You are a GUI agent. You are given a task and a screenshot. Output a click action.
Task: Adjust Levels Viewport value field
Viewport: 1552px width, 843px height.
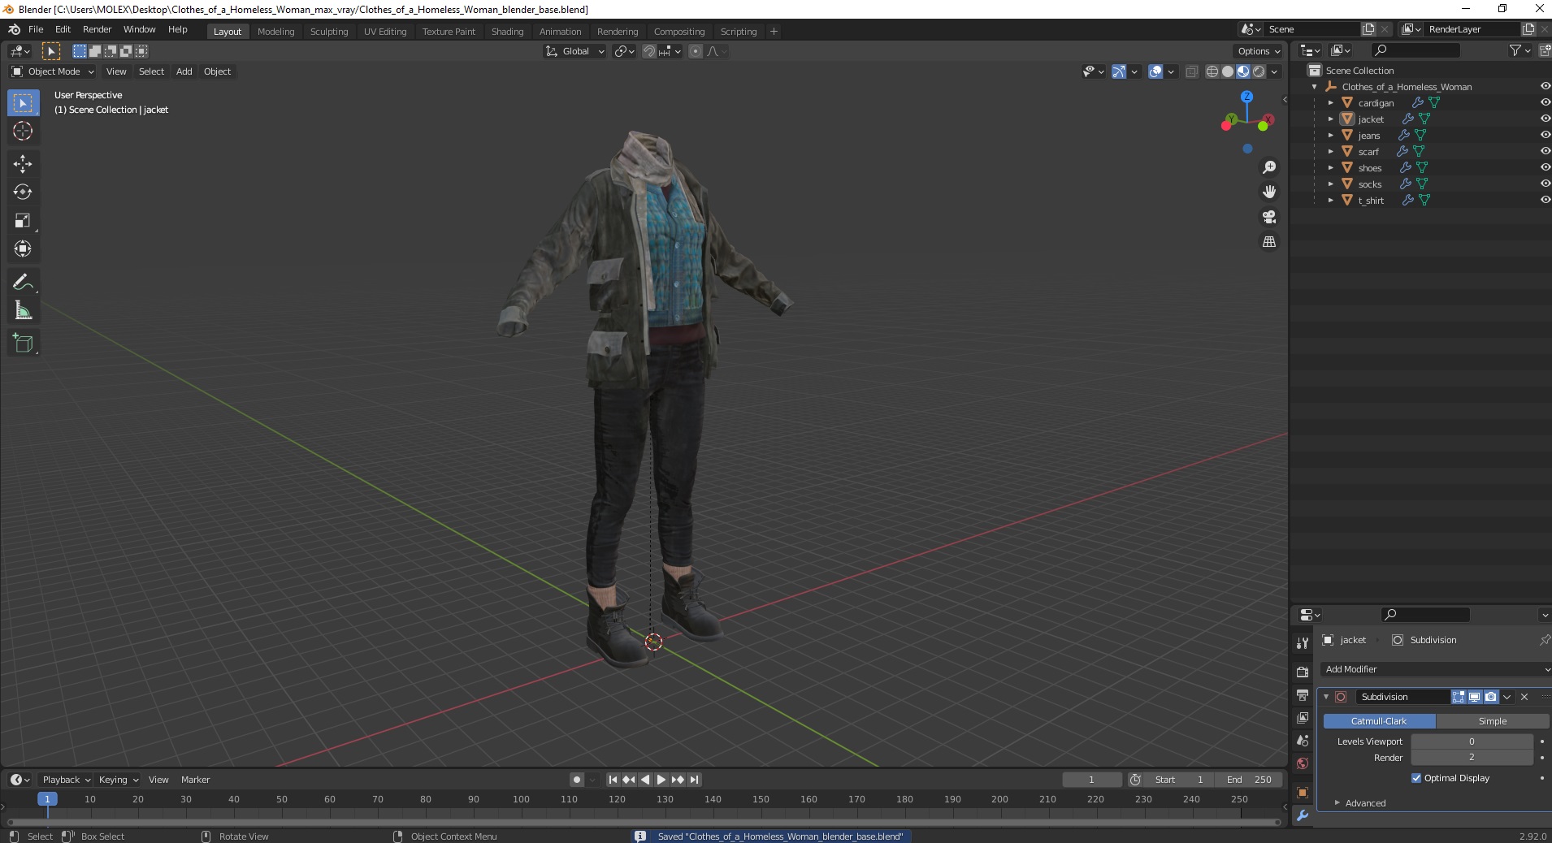click(1472, 741)
